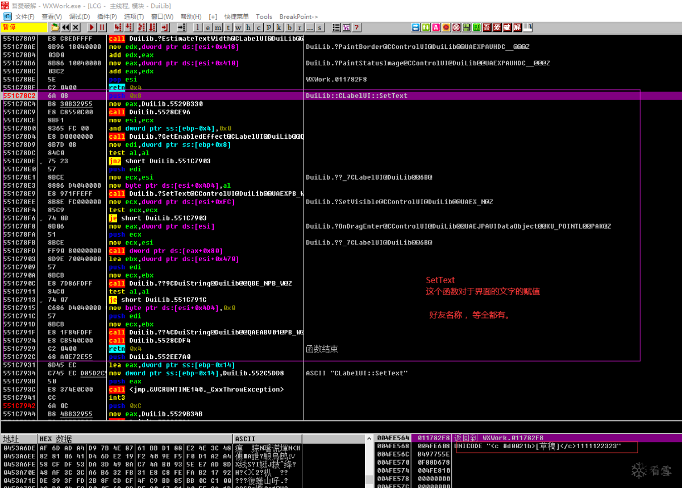Image resolution: width=682 pixels, height=488 pixels.
Task: Select the call _CxxThrowException instruction
Action: click(x=196, y=390)
